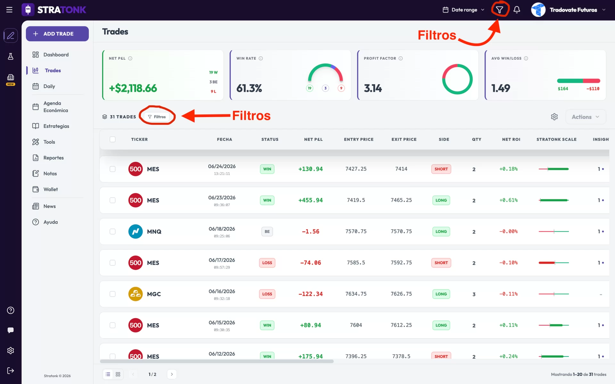Open the notifications bell

click(517, 10)
